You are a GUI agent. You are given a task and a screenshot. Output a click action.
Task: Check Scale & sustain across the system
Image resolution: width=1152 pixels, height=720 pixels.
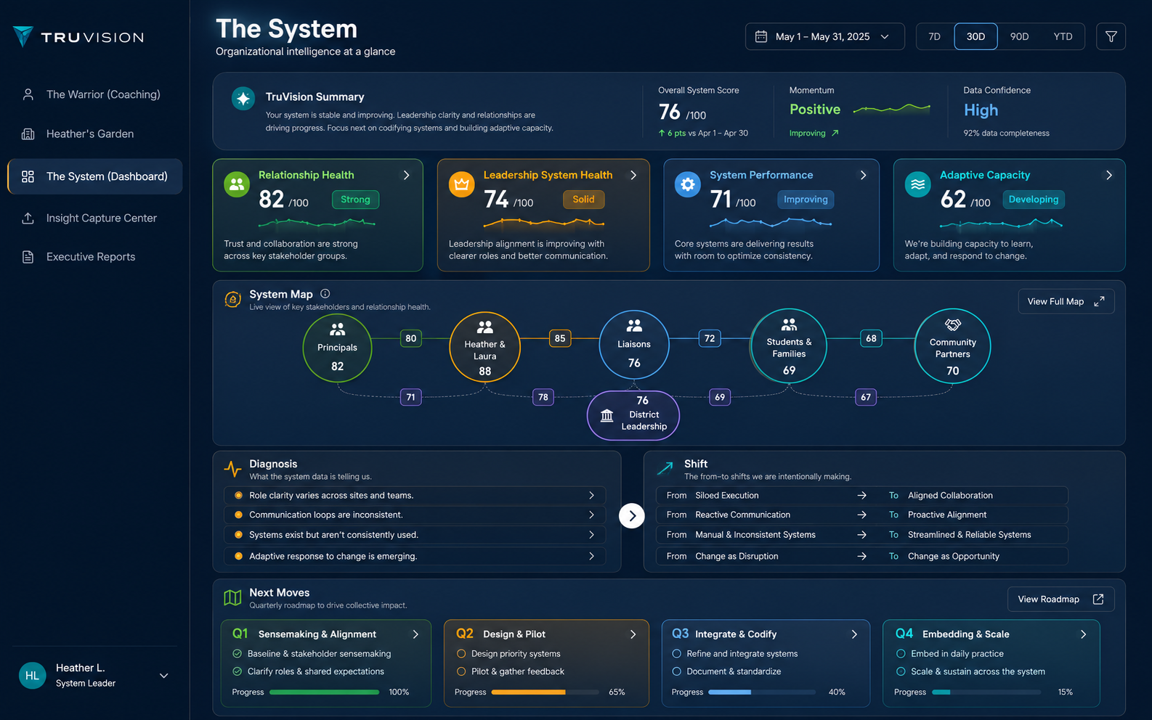point(901,671)
